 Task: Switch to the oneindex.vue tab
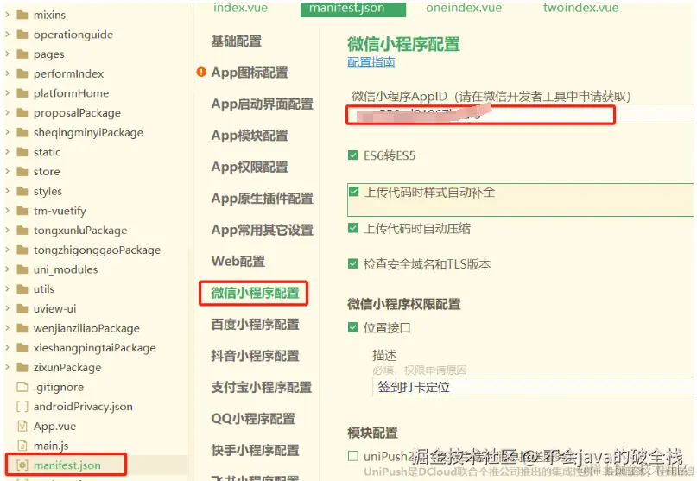point(464,8)
